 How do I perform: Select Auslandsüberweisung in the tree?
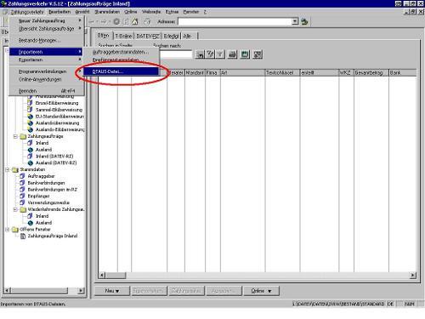58,123
